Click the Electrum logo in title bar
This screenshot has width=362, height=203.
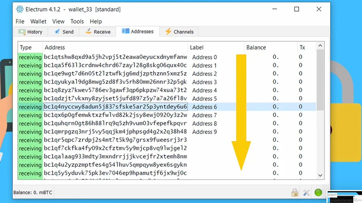20,9
